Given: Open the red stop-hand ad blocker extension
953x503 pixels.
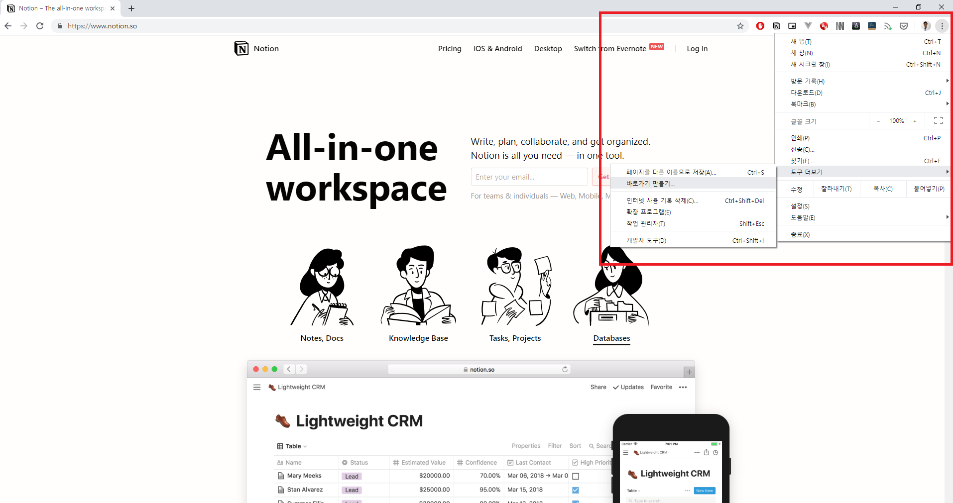Looking at the screenshot, I should (760, 26).
